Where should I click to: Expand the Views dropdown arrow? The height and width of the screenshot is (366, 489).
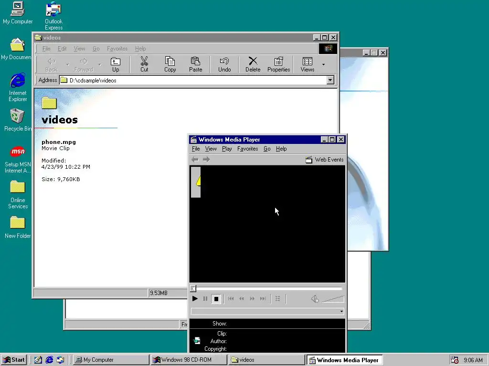[323, 64]
